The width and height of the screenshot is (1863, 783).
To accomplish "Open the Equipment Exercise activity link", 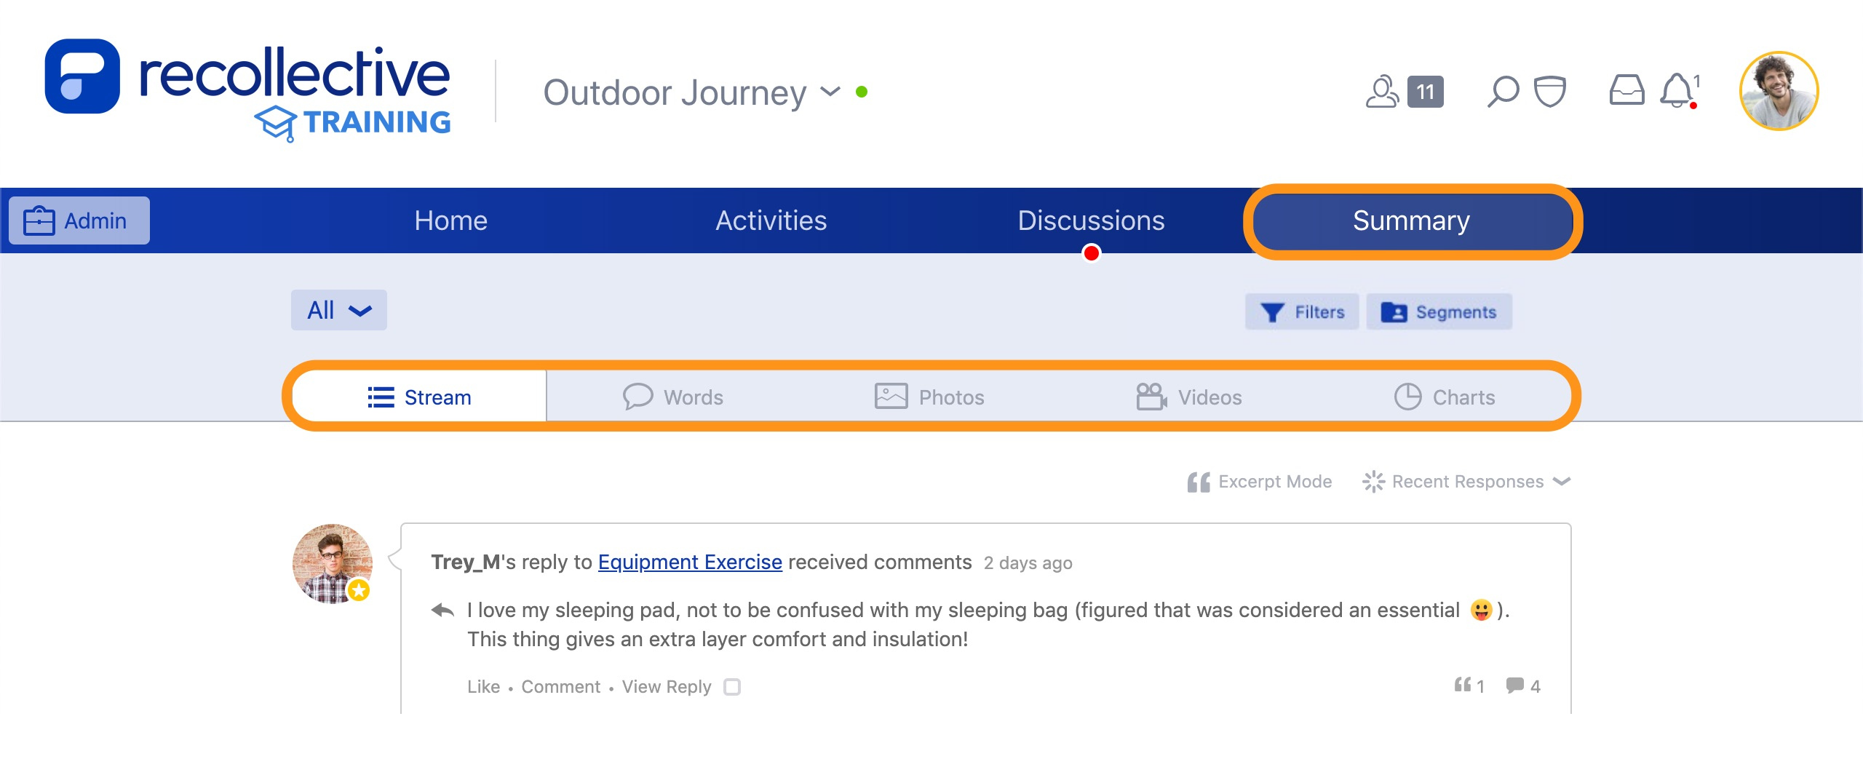I will click(x=688, y=562).
